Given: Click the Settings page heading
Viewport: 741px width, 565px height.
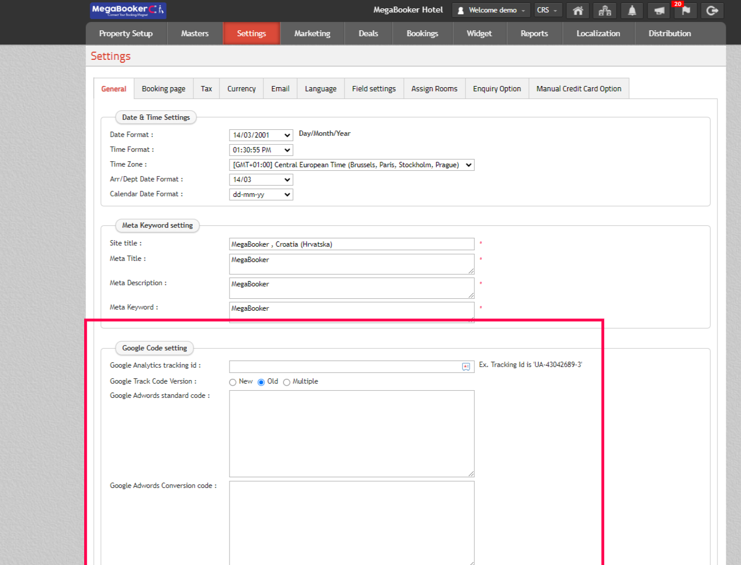Looking at the screenshot, I should (x=111, y=56).
